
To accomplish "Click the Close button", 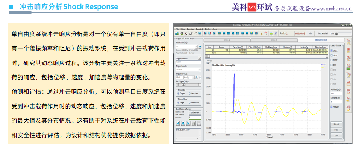I will (336, 136).
